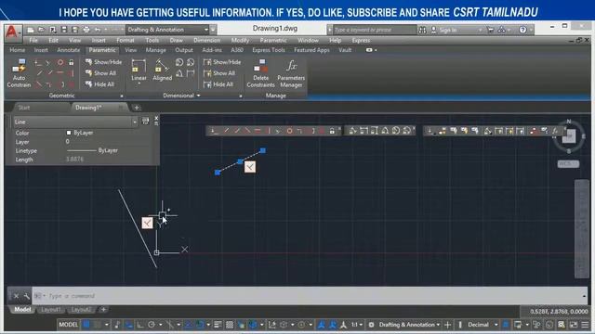Click the Save icon in quick access toolbar
The image size is (595, 334).
[x=64, y=30]
